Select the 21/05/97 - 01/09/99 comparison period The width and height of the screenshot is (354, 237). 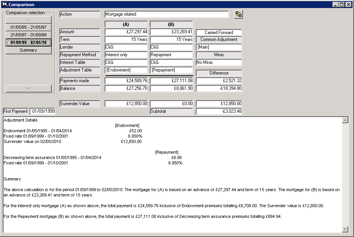coord(28,35)
